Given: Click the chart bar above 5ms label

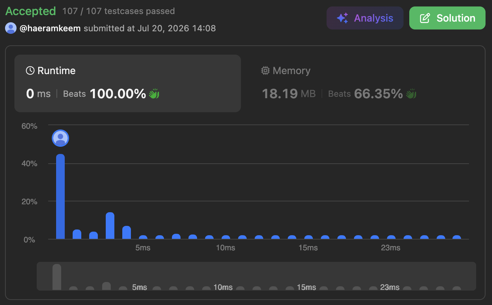Looking at the screenshot, I should tap(143, 237).
